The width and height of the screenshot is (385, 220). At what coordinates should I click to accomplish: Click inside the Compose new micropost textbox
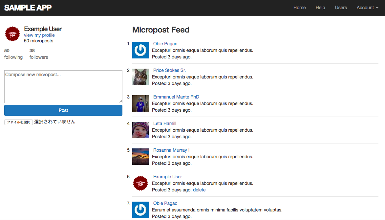pyautogui.click(x=63, y=87)
